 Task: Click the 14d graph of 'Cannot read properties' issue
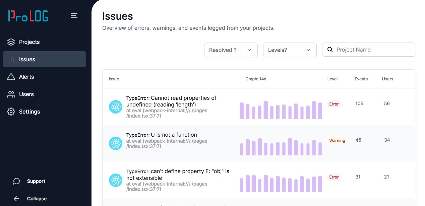tap(281, 110)
